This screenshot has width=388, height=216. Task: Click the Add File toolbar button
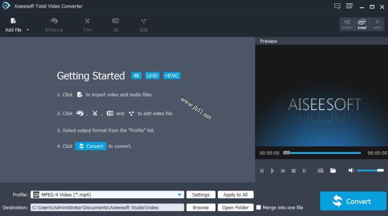[x=13, y=25]
